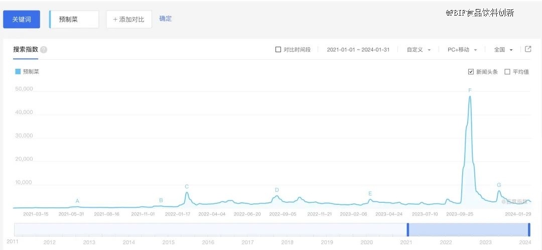Click the 50,000 y-axis label

coord(24,89)
